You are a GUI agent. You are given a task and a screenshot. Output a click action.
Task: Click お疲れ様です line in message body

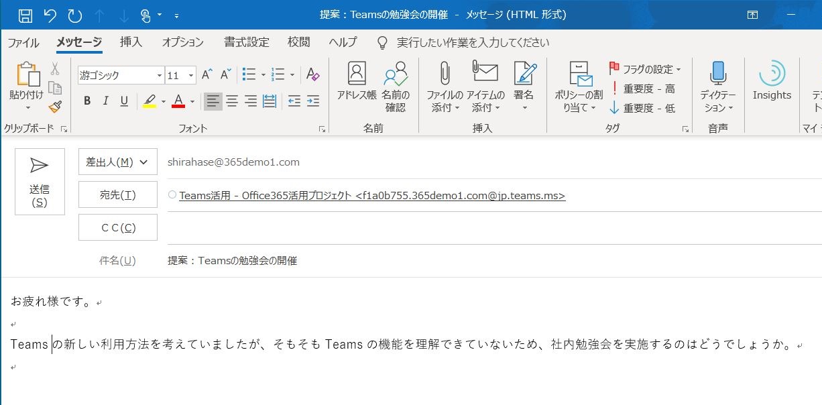click(x=51, y=302)
